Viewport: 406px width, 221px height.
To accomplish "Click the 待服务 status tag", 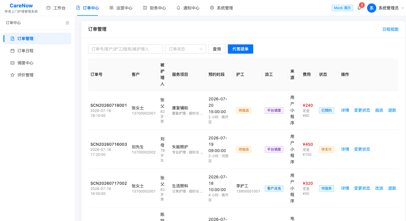I will 327,189.
